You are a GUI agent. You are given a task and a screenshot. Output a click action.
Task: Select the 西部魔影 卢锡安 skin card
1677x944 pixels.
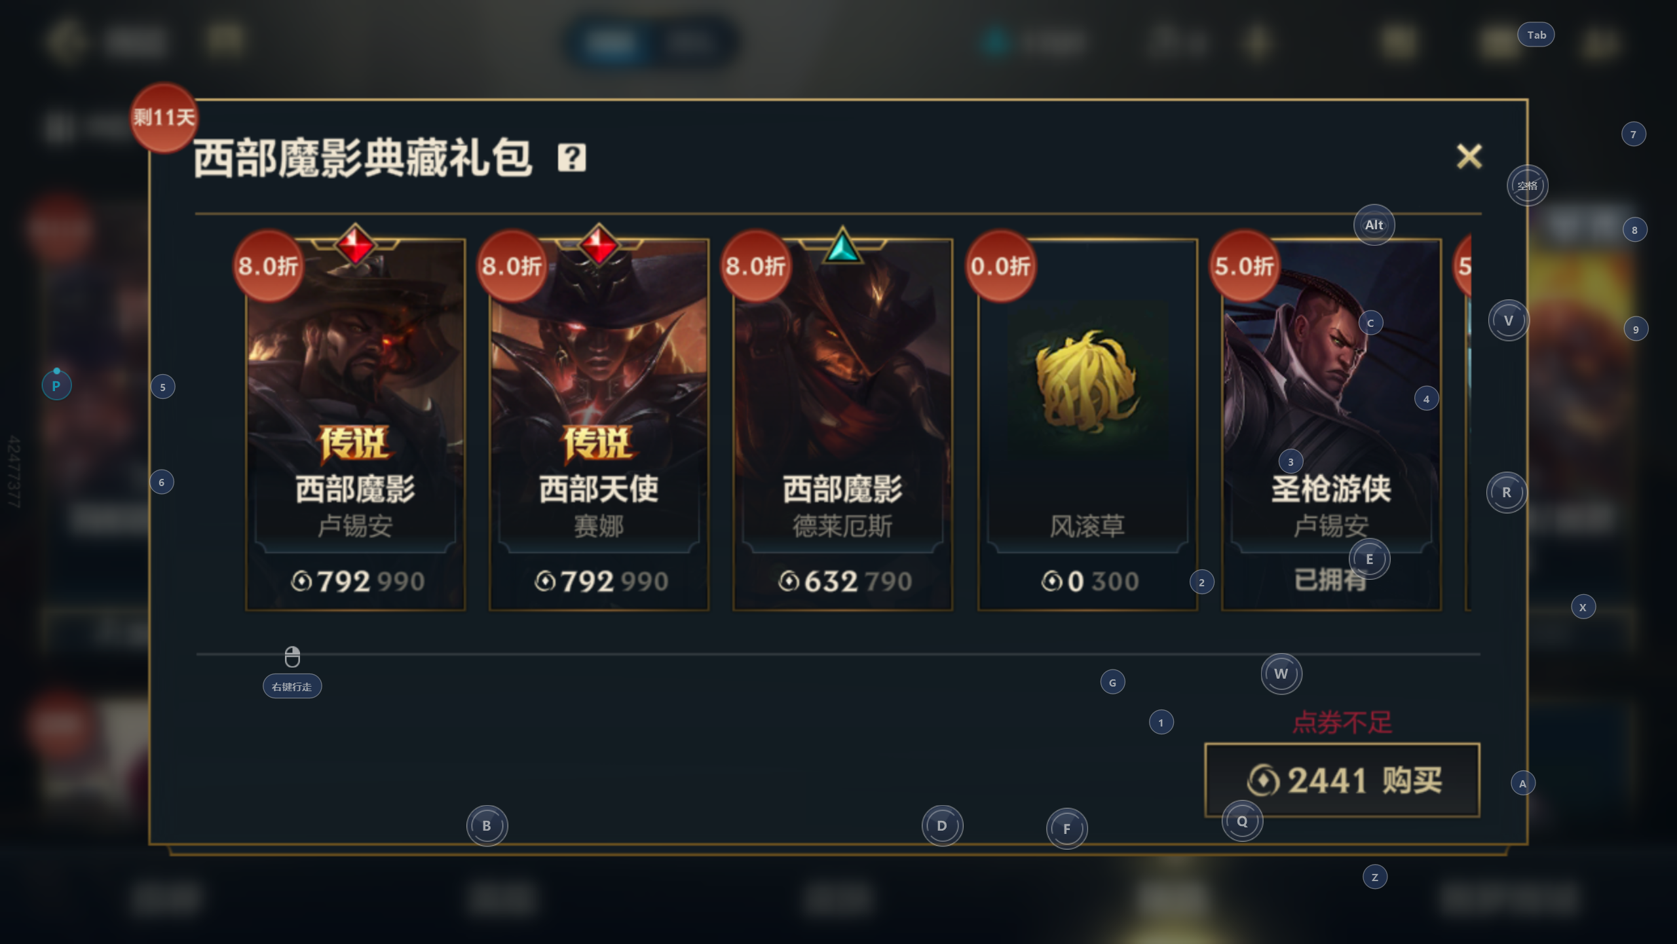356,425
